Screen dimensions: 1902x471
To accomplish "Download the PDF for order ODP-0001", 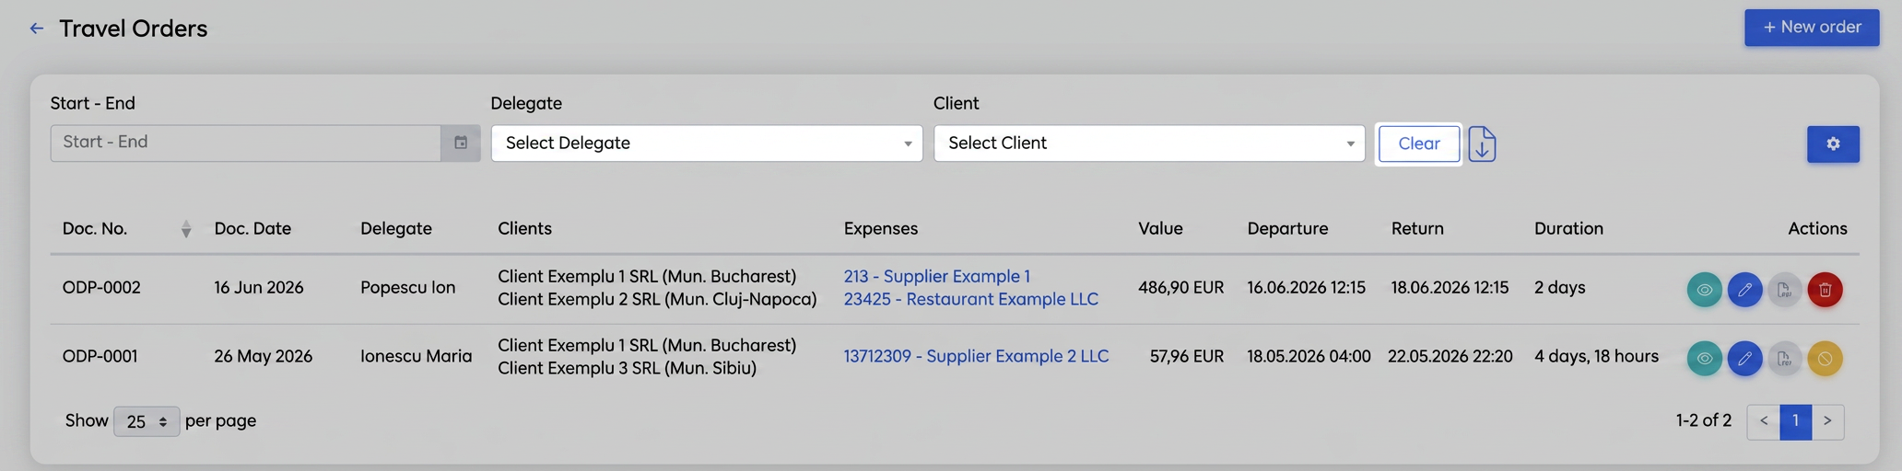I will [1784, 359].
